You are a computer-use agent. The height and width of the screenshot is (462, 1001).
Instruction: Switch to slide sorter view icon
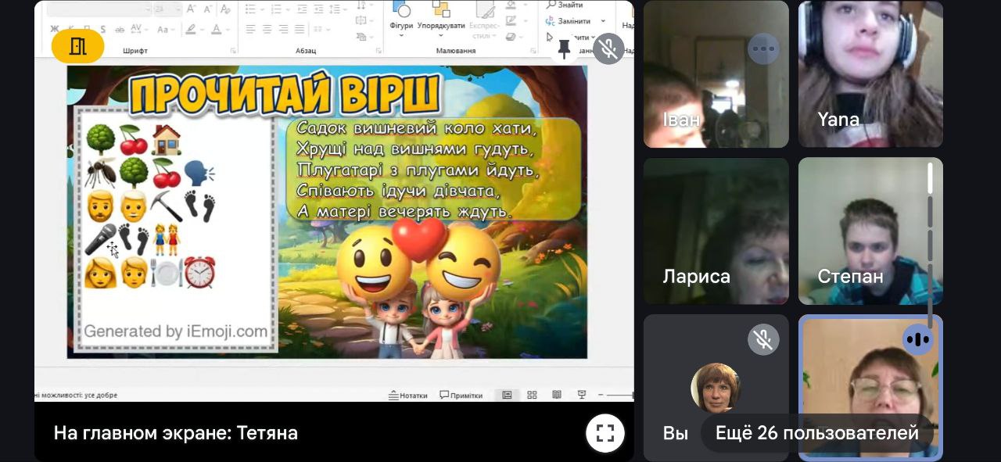[x=532, y=395]
